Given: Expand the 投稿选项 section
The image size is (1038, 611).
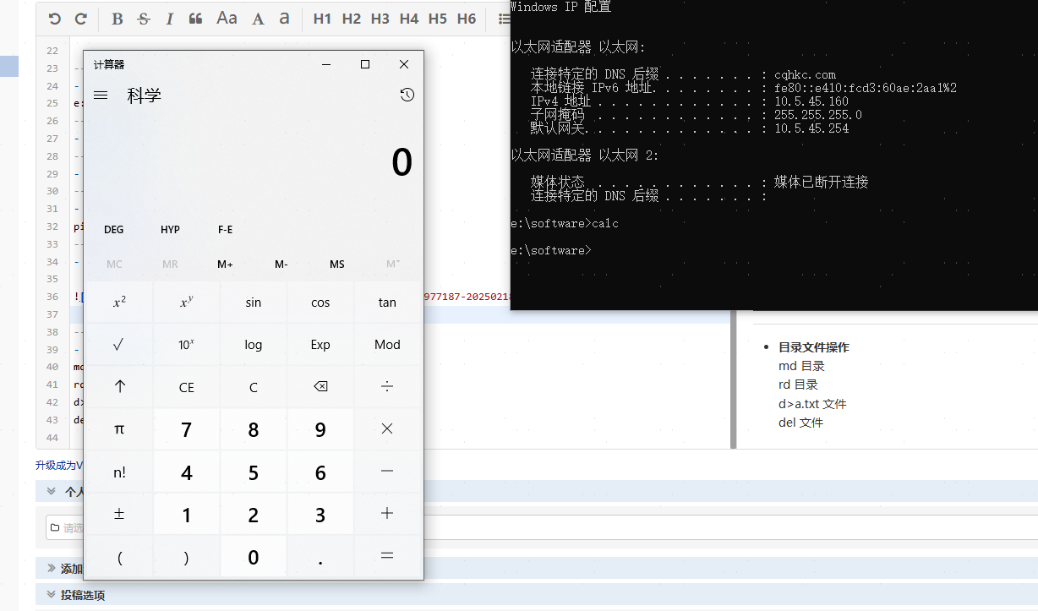Looking at the screenshot, I should (83, 595).
